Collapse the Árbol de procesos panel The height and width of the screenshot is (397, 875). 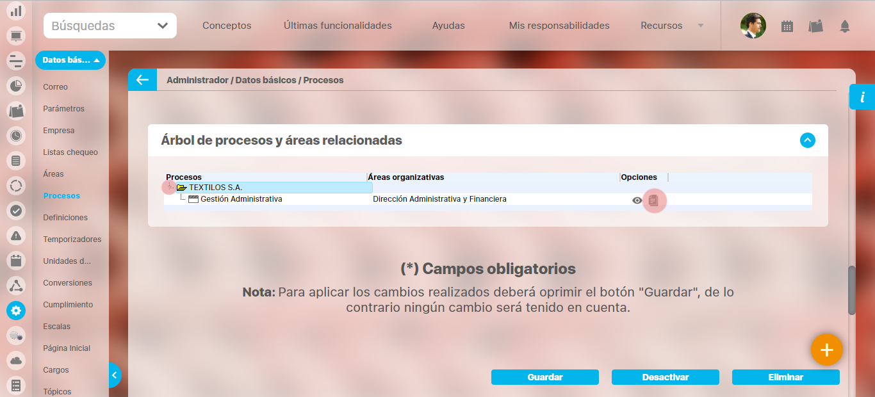[x=808, y=140]
